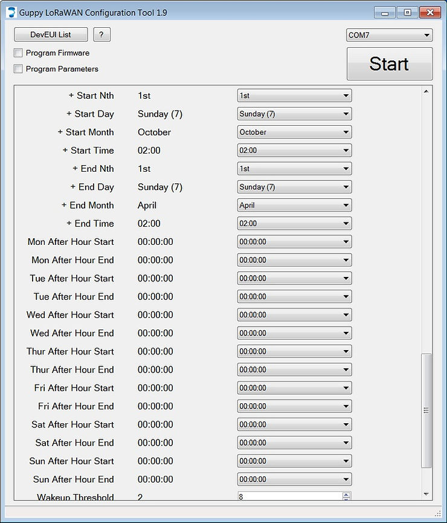Open Fri After Hour Start dropdown
Viewport: 447px width, 523px height.
click(294, 388)
